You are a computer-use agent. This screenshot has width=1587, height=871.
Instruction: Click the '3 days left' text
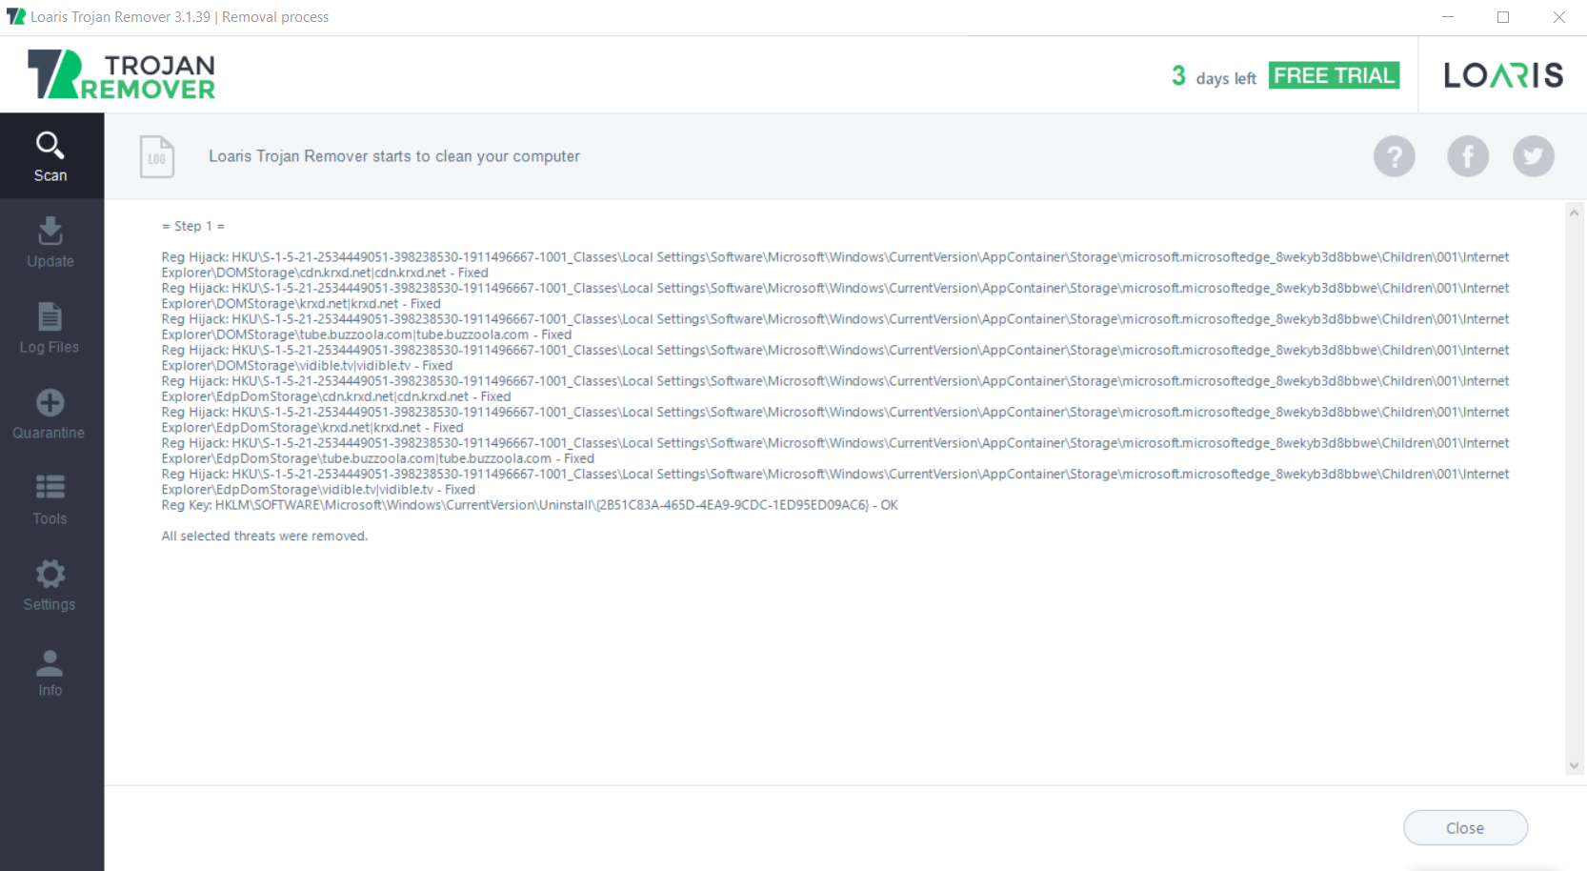(1214, 76)
